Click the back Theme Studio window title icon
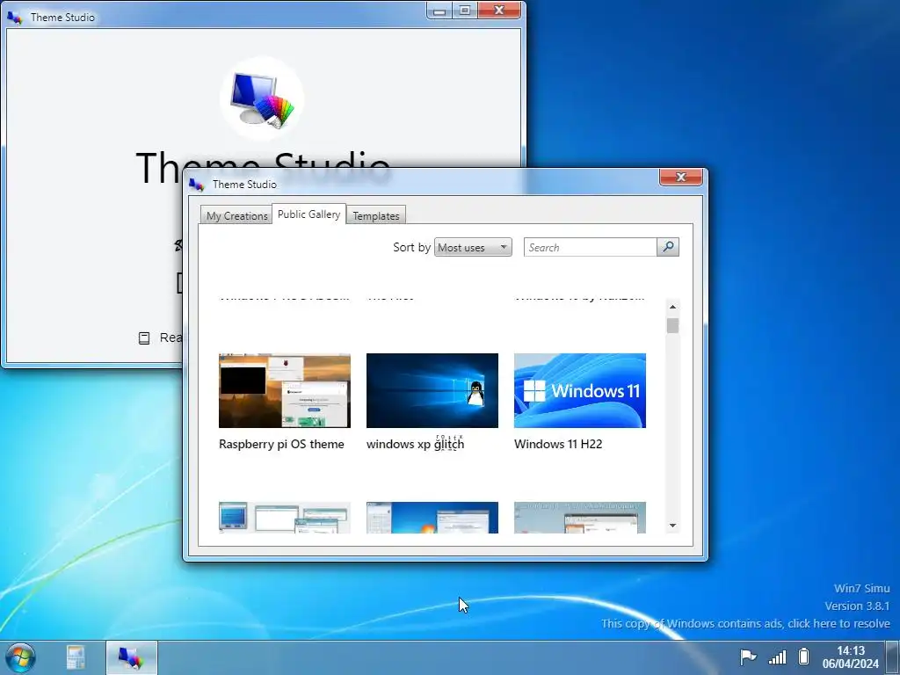 pos(14,18)
